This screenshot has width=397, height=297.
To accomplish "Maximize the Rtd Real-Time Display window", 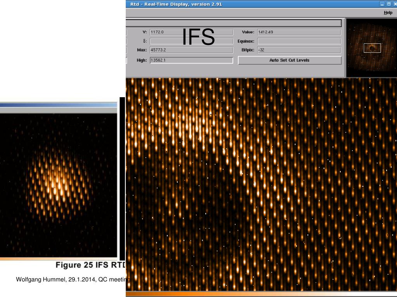I will [x=388, y=4].
